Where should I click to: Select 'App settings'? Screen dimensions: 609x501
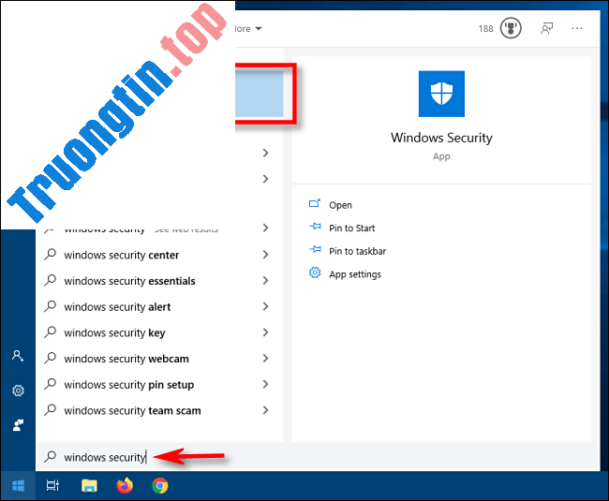pyautogui.click(x=355, y=274)
